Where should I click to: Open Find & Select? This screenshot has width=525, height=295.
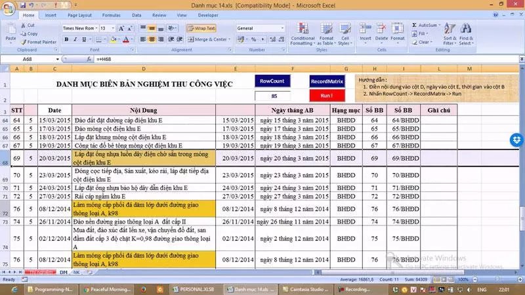coord(466,34)
